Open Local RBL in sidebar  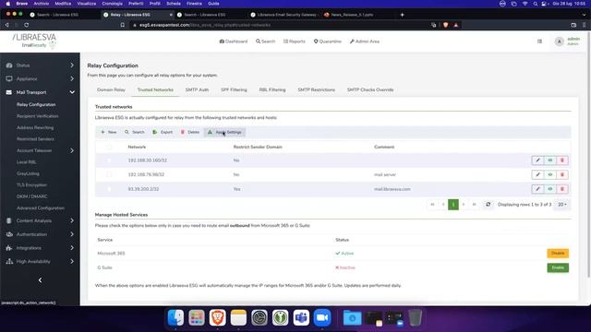27,162
